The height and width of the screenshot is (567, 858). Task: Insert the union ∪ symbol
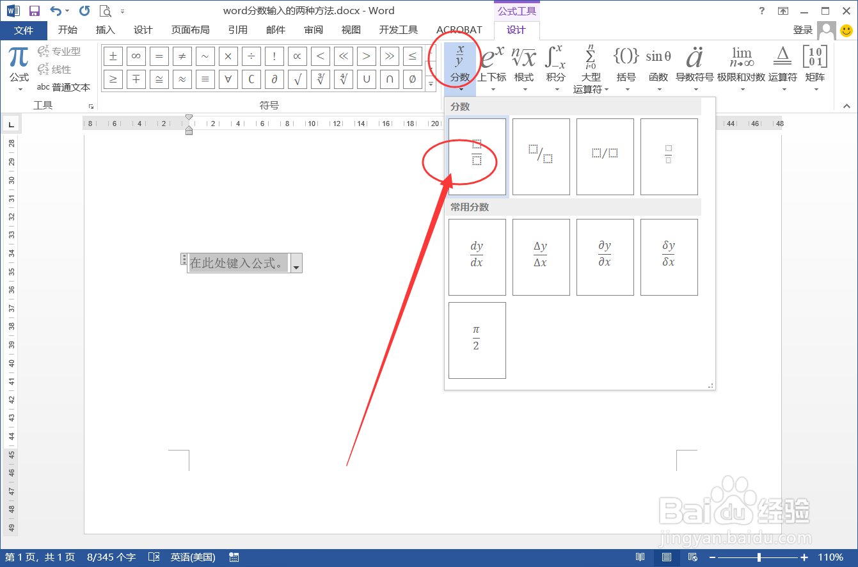[367, 79]
